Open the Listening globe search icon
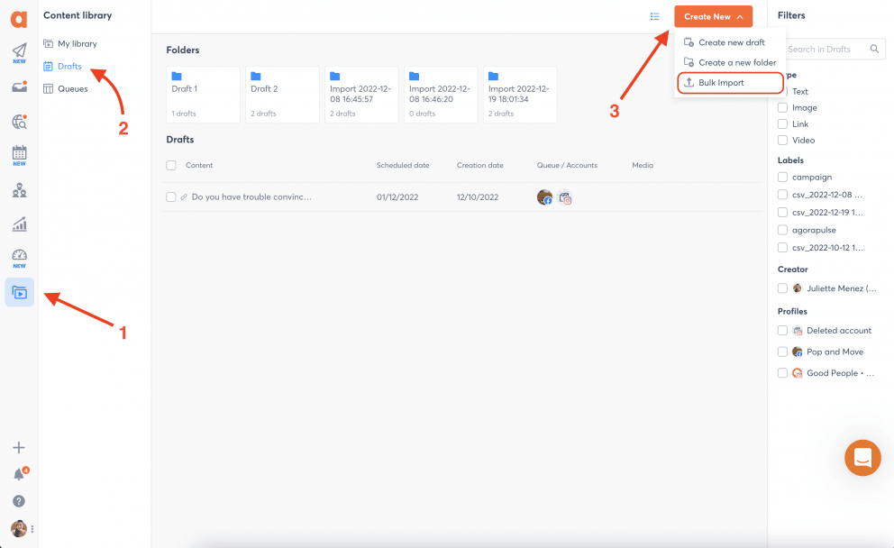894x548 pixels. pyautogui.click(x=20, y=122)
